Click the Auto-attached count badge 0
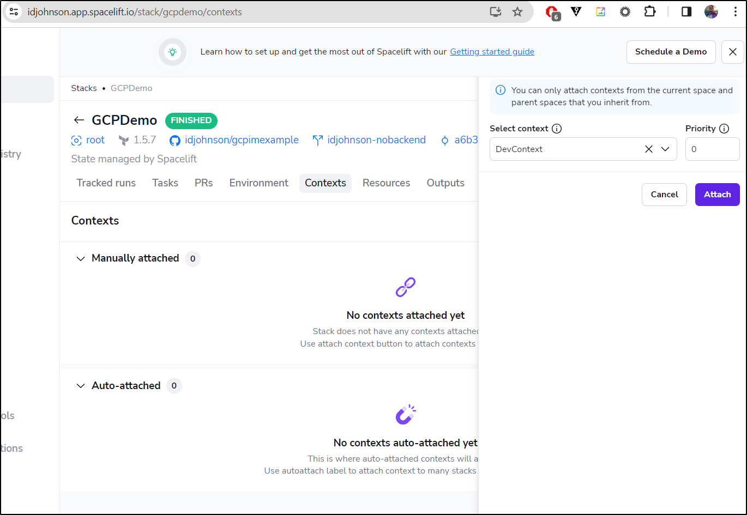 click(x=174, y=386)
